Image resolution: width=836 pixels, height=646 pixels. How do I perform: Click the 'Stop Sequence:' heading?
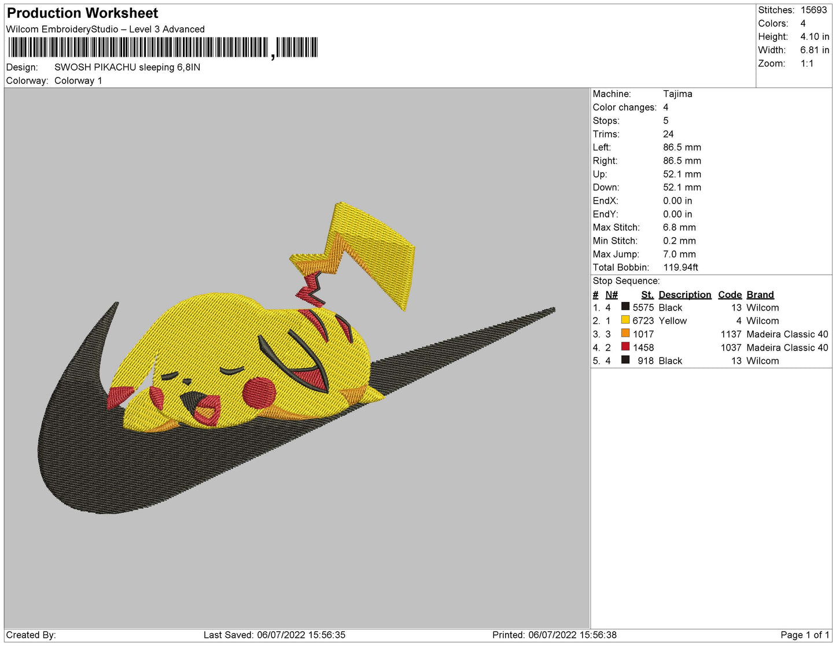[626, 280]
